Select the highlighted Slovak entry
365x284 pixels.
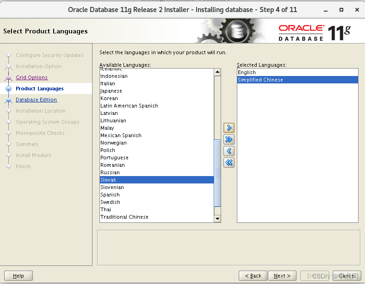pos(157,180)
